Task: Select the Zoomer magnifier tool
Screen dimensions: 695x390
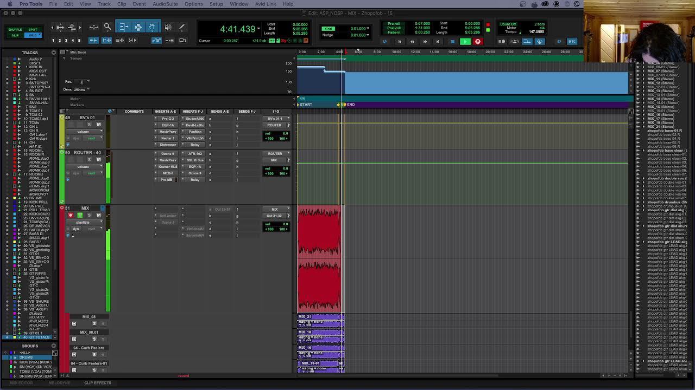Action: coord(108,27)
